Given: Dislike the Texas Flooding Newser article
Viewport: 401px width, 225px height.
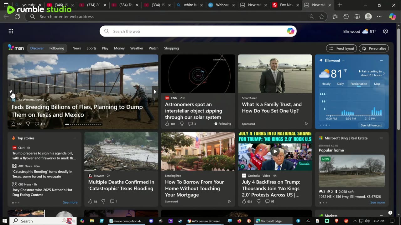Looking at the screenshot, I should (103, 202).
